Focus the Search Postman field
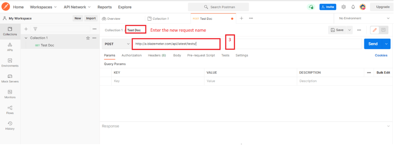406x149 pixels. pyautogui.click(x=218, y=7)
